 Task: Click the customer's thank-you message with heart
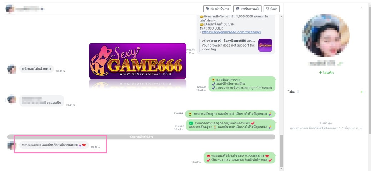pos(54,145)
